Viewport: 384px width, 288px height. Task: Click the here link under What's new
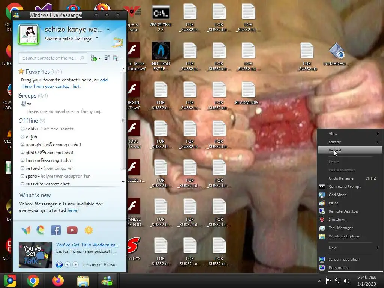click(x=73, y=210)
